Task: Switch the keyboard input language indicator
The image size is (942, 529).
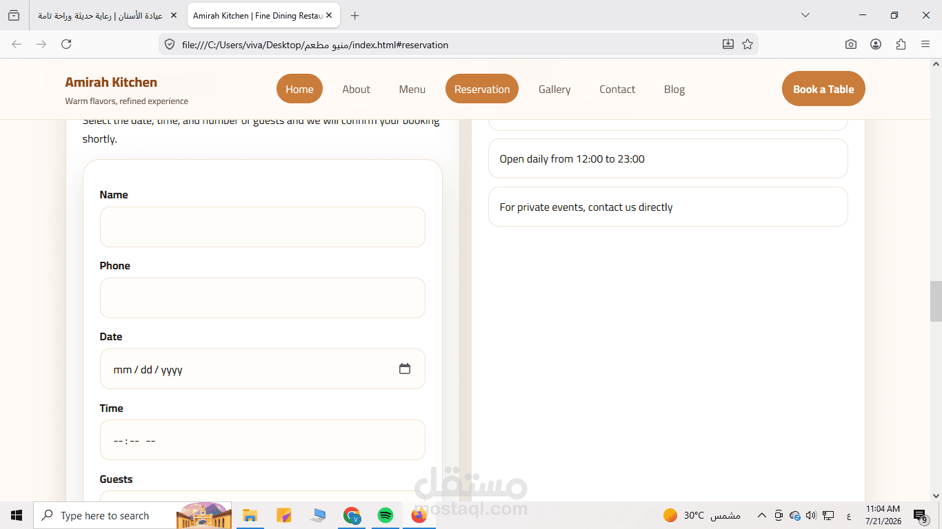Action: [x=849, y=516]
